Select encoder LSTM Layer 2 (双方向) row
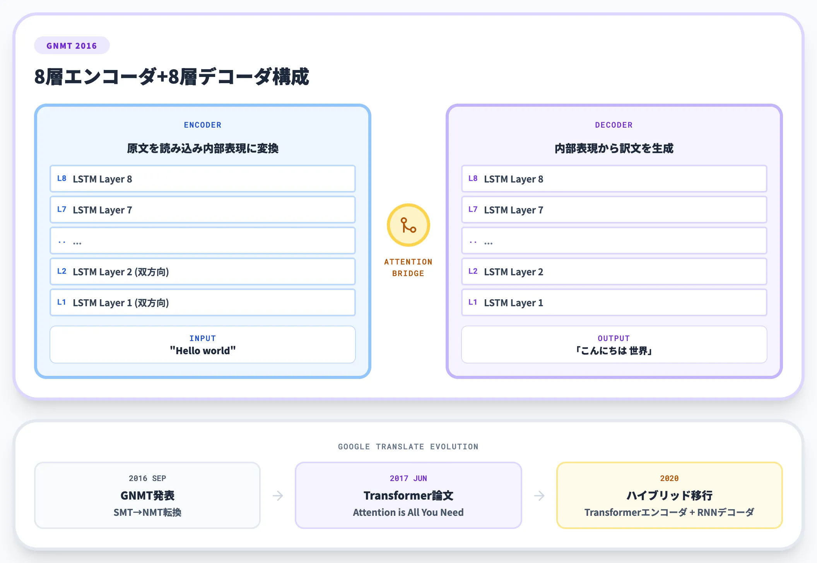 pyautogui.click(x=203, y=271)
